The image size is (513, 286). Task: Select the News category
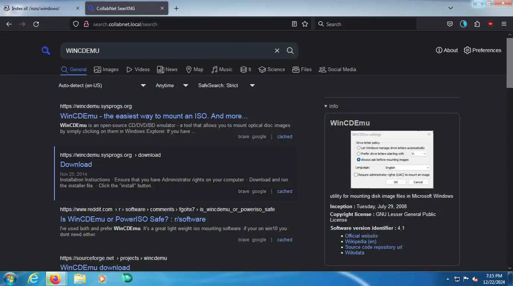click(x=167, y=69)
